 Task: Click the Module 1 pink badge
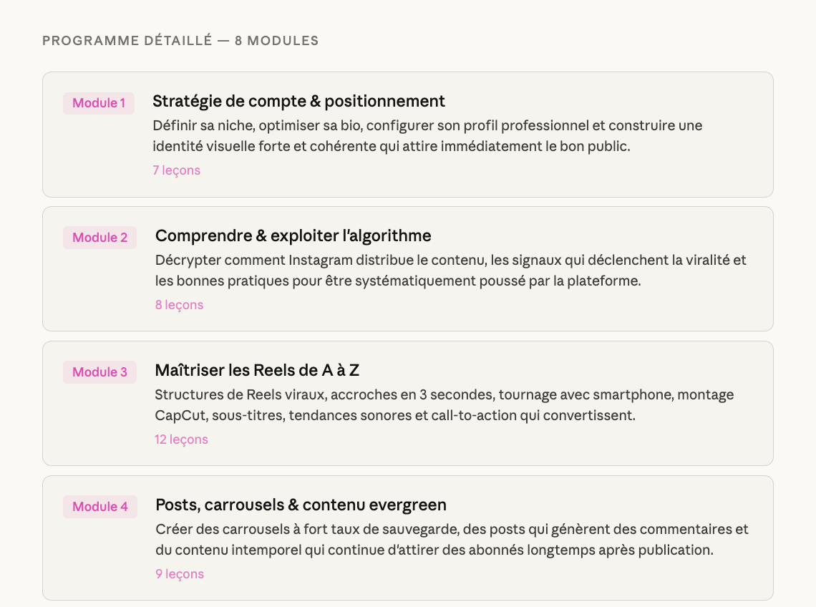(99, 103)
